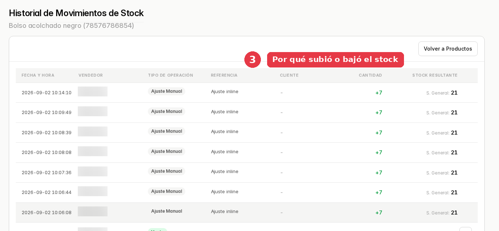This screenshot has height=231, width=499.
Task: Click S. General: 21 in the 10:06:44 row
Action: (x=442, y=192)
